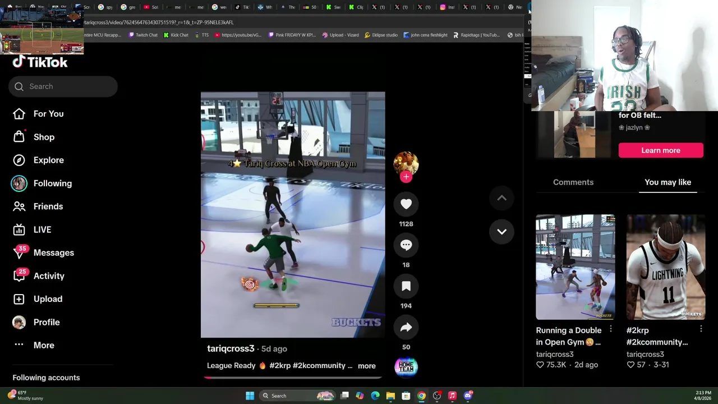Open Chrome from the taskbar
Image resolution: width=718 pixels, height=404 pixels.
click(421, 396)
